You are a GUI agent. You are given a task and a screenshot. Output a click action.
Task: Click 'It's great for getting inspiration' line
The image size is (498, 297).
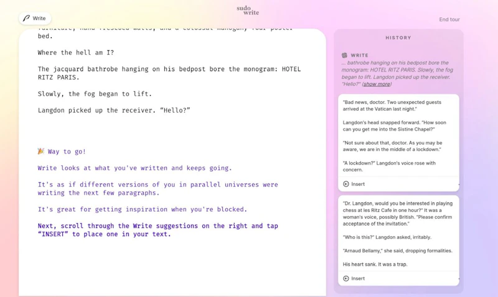point(143,209)
